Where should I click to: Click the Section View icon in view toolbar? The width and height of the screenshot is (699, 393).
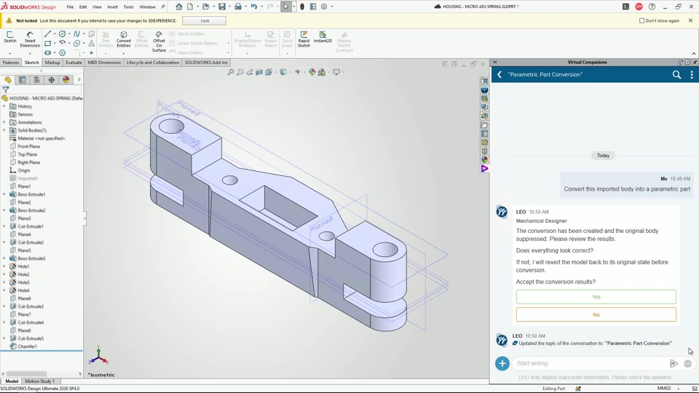pos(259,72)
